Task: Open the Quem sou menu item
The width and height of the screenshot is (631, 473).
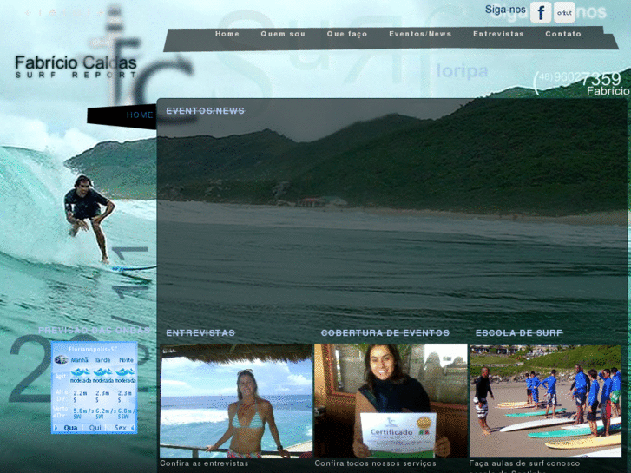Action: 283,34
